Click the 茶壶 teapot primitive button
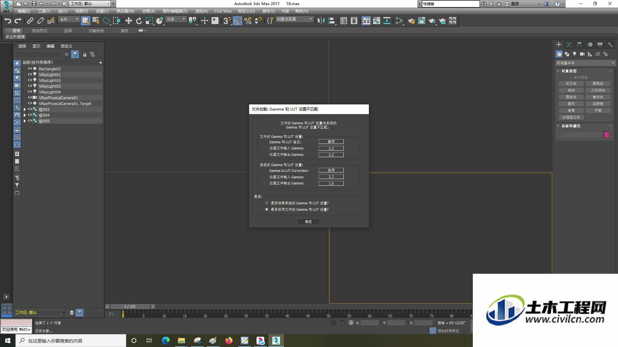 (x=571, y=111)
